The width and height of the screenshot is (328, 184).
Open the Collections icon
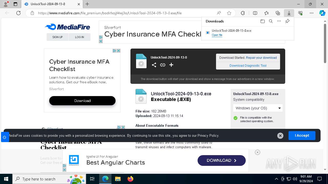click(278, 13)
